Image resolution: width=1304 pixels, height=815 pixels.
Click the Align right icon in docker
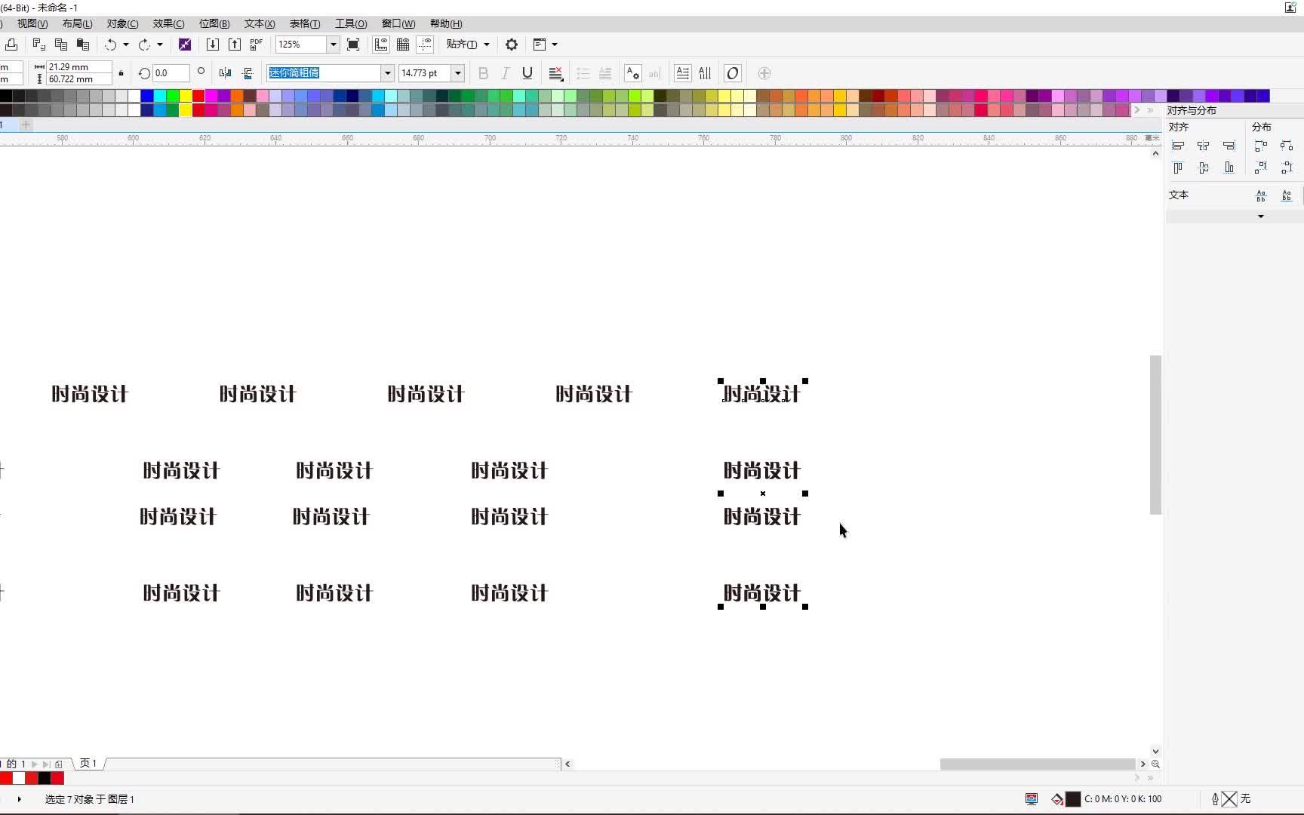(1229, 146)
